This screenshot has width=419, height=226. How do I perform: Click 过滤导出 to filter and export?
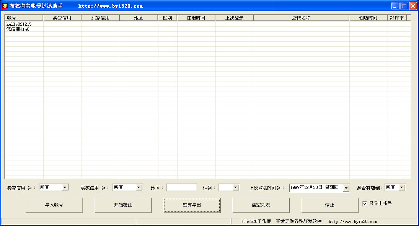[x=192, y=205]
